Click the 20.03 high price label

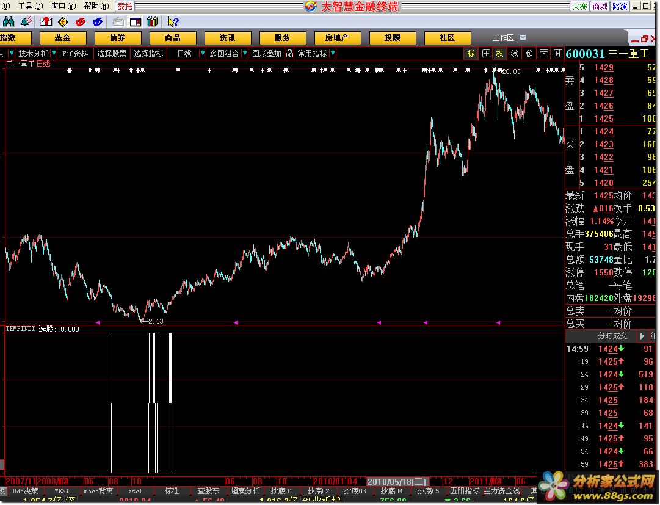coord(512,71)
